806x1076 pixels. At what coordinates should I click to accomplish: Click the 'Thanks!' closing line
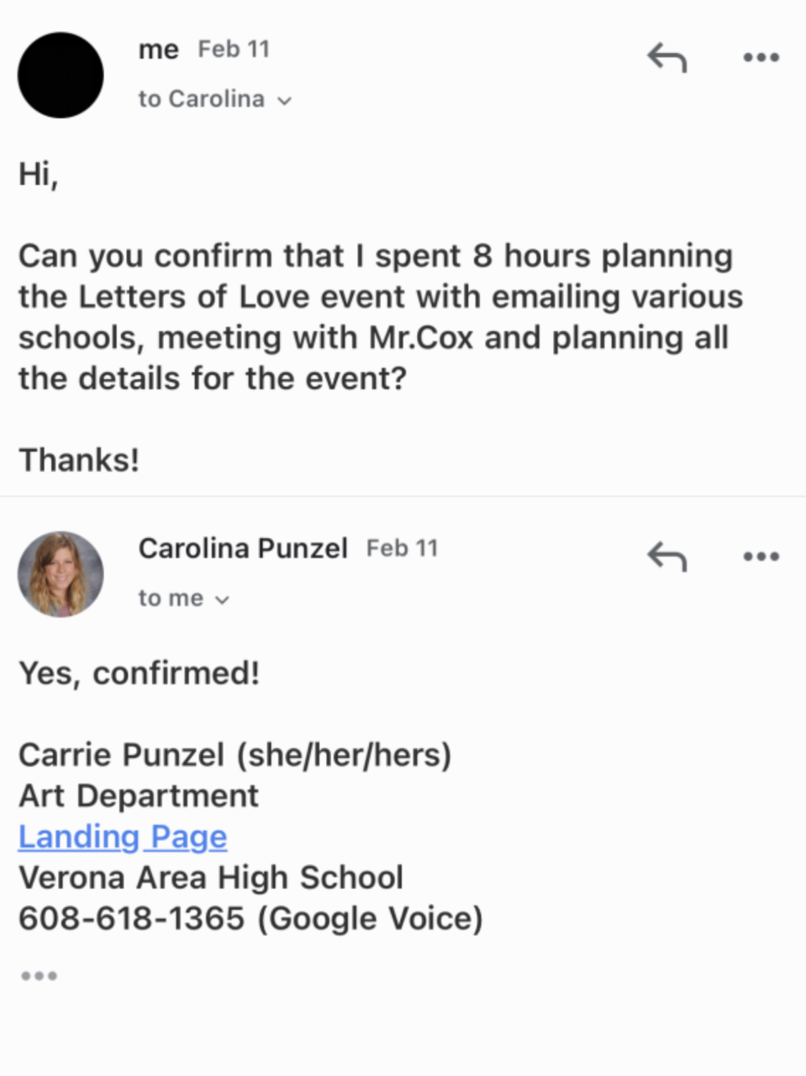(79, 460)
